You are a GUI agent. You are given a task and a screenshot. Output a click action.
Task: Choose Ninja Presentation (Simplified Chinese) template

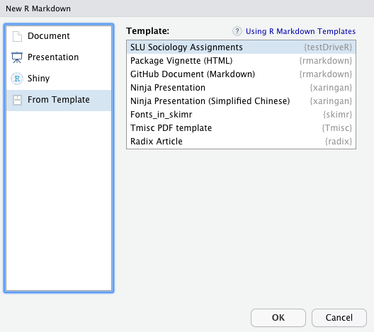(x=241, y=101)
